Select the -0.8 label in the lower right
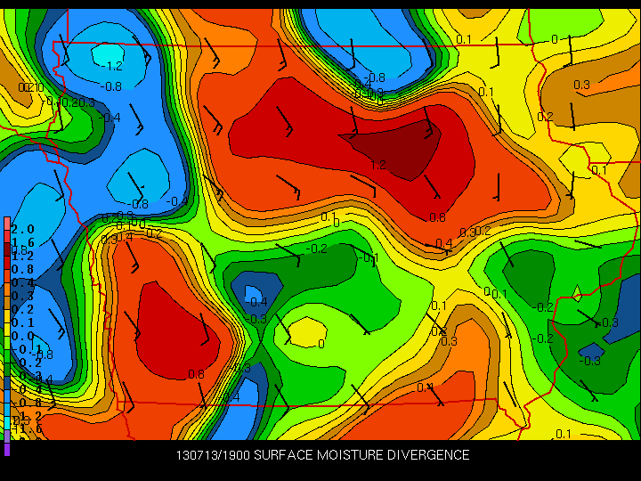The height and width of the screenshot is (481, 641). point(589,360)
